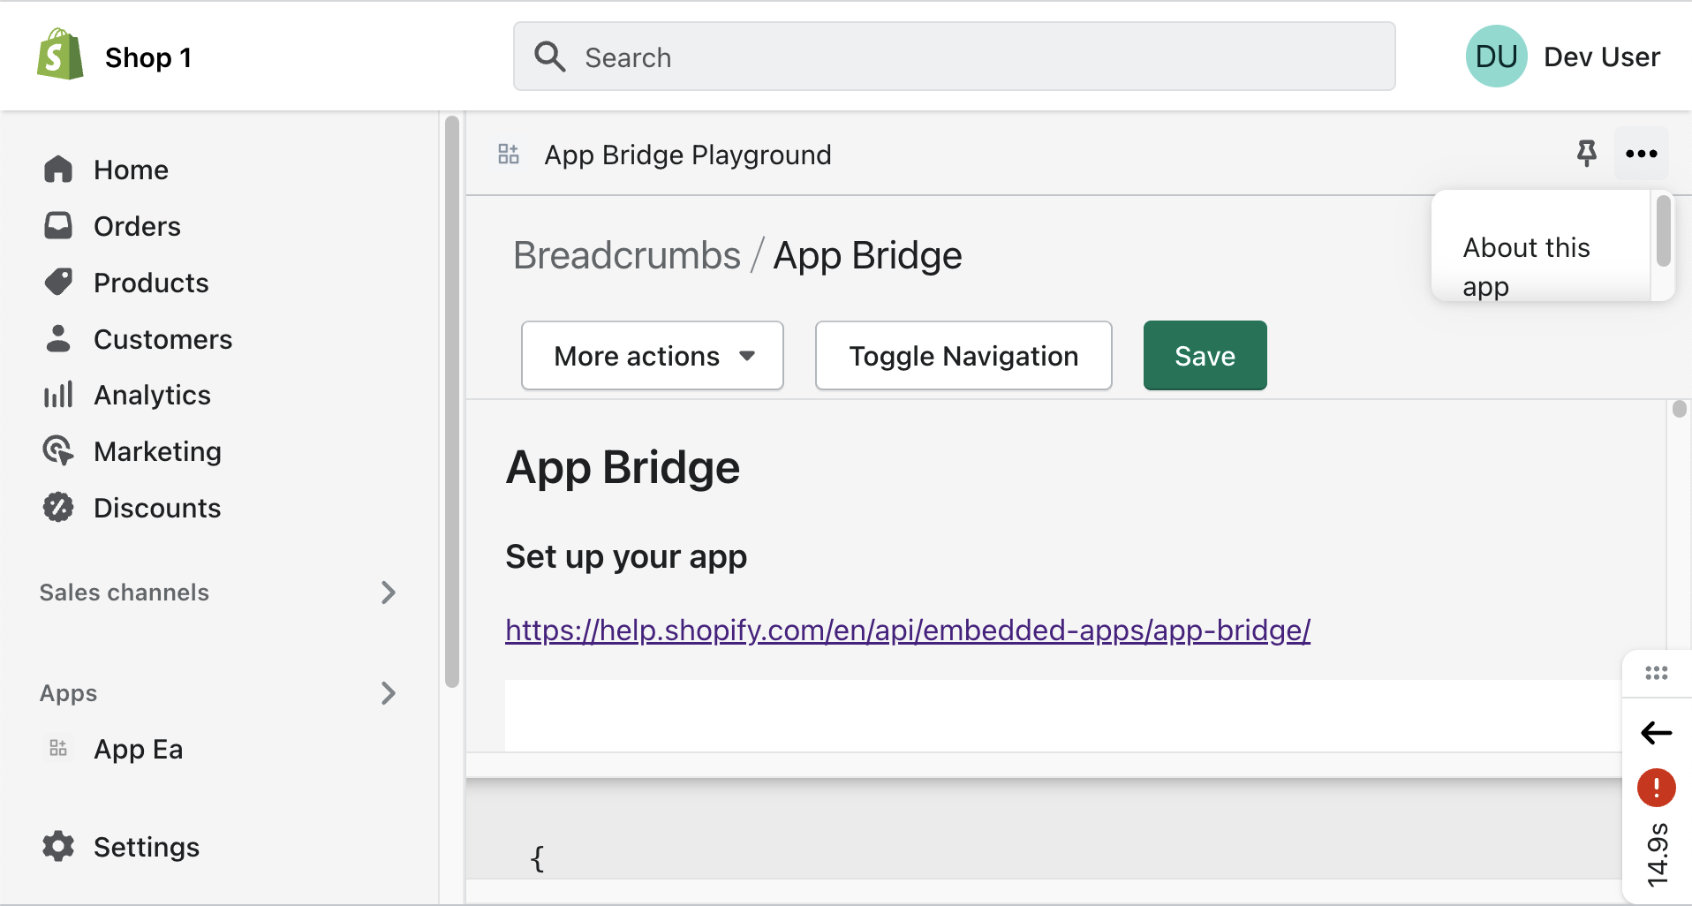Click into the Search field
Image resolution: width=1692 pixels, height=906 pixels.
(954, 57)
